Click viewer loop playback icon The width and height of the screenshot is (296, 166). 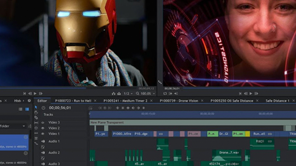coord(165,93)
